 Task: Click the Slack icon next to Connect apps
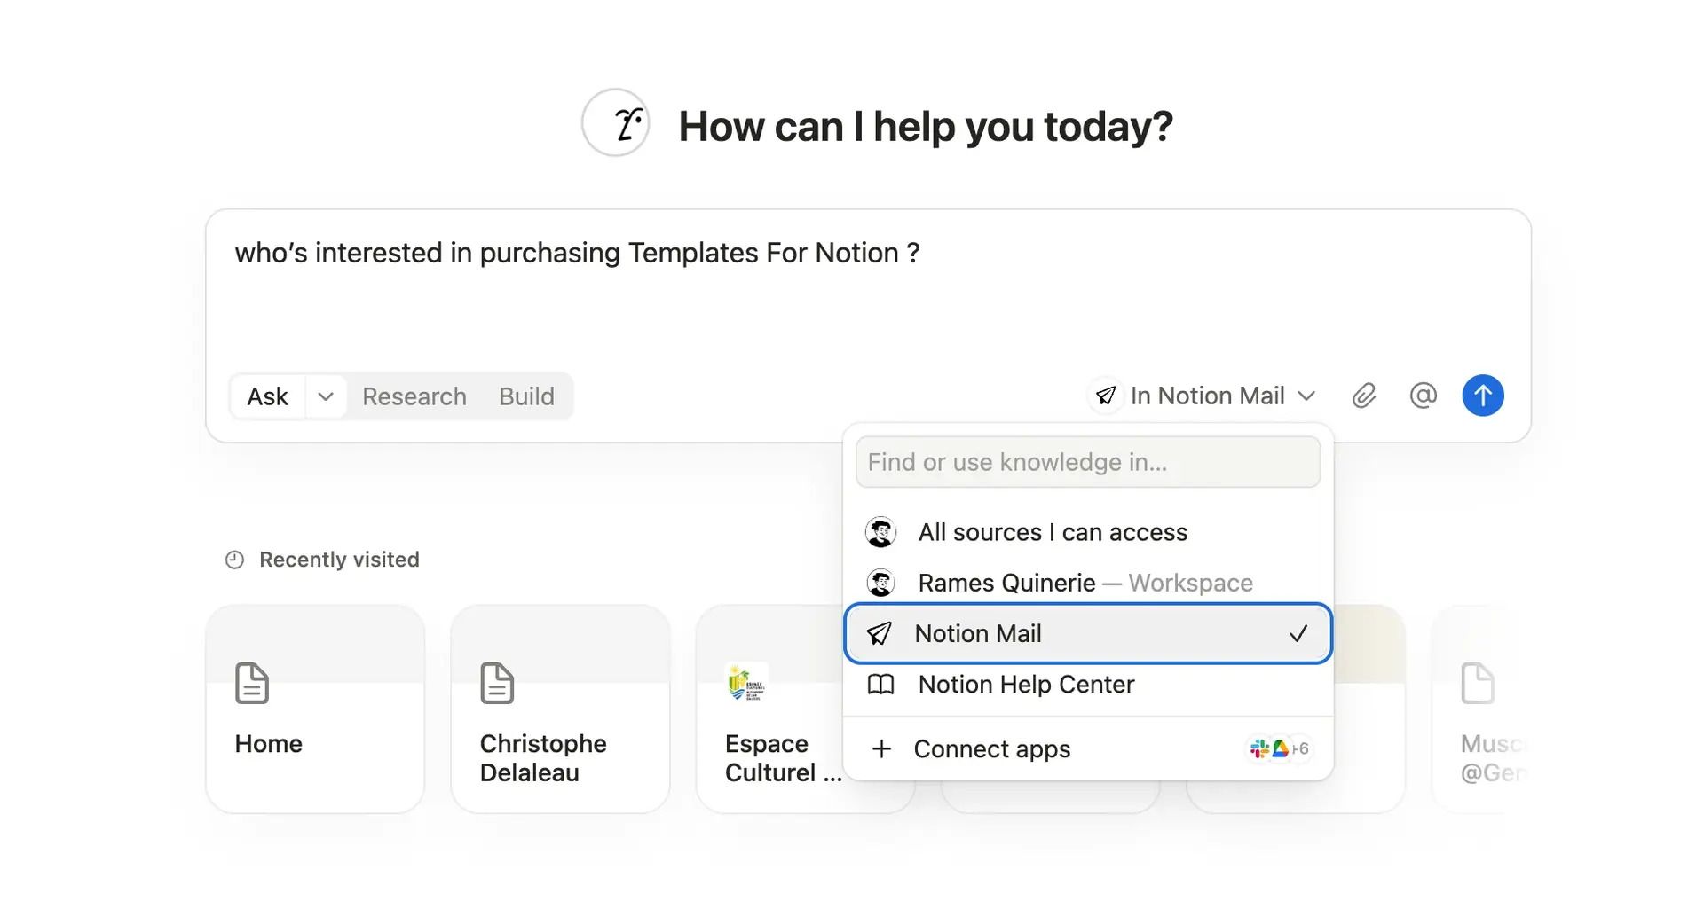coord(1258,748)
